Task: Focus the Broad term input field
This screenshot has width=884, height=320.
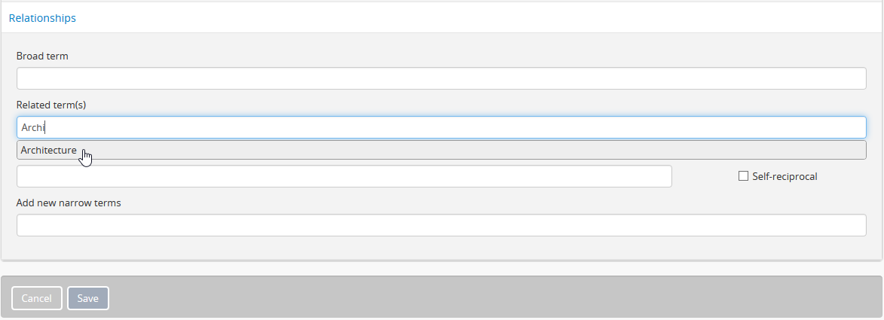Action: tap(441, 78)
